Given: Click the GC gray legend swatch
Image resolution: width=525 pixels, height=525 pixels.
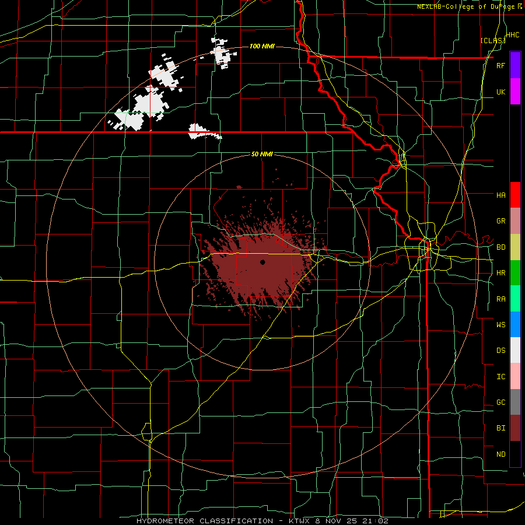Looking at the screenshot, I should [x=515, y=402].
